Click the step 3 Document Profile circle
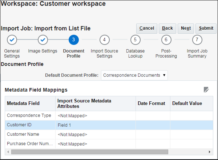This screenshot has width=218, height=160. [x=73, y=39]
